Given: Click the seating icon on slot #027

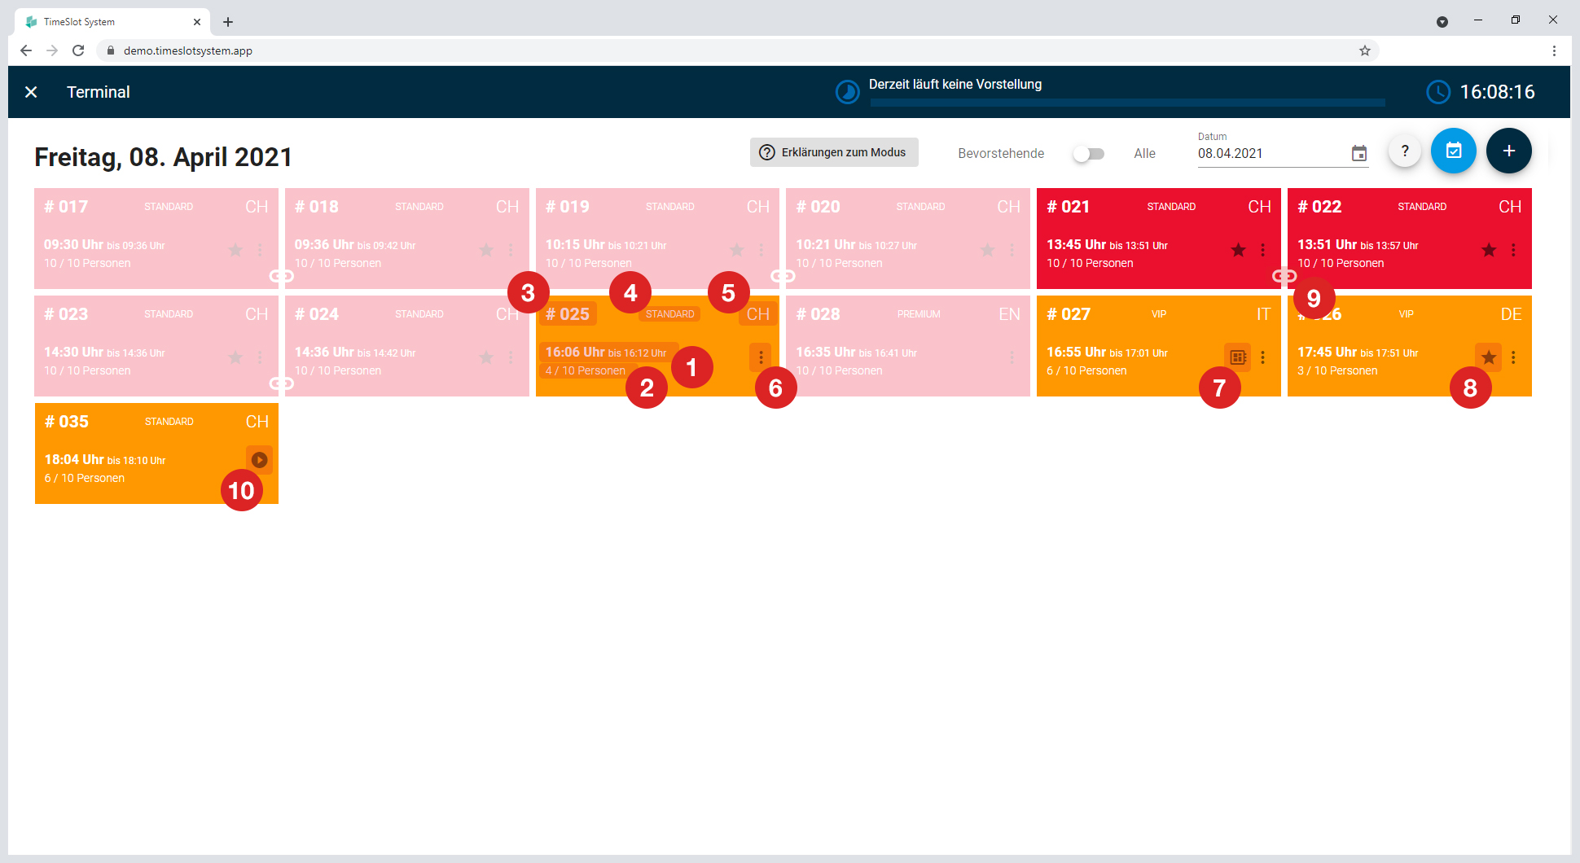Looking at the screenshot, I should [x=1238, y=357].
